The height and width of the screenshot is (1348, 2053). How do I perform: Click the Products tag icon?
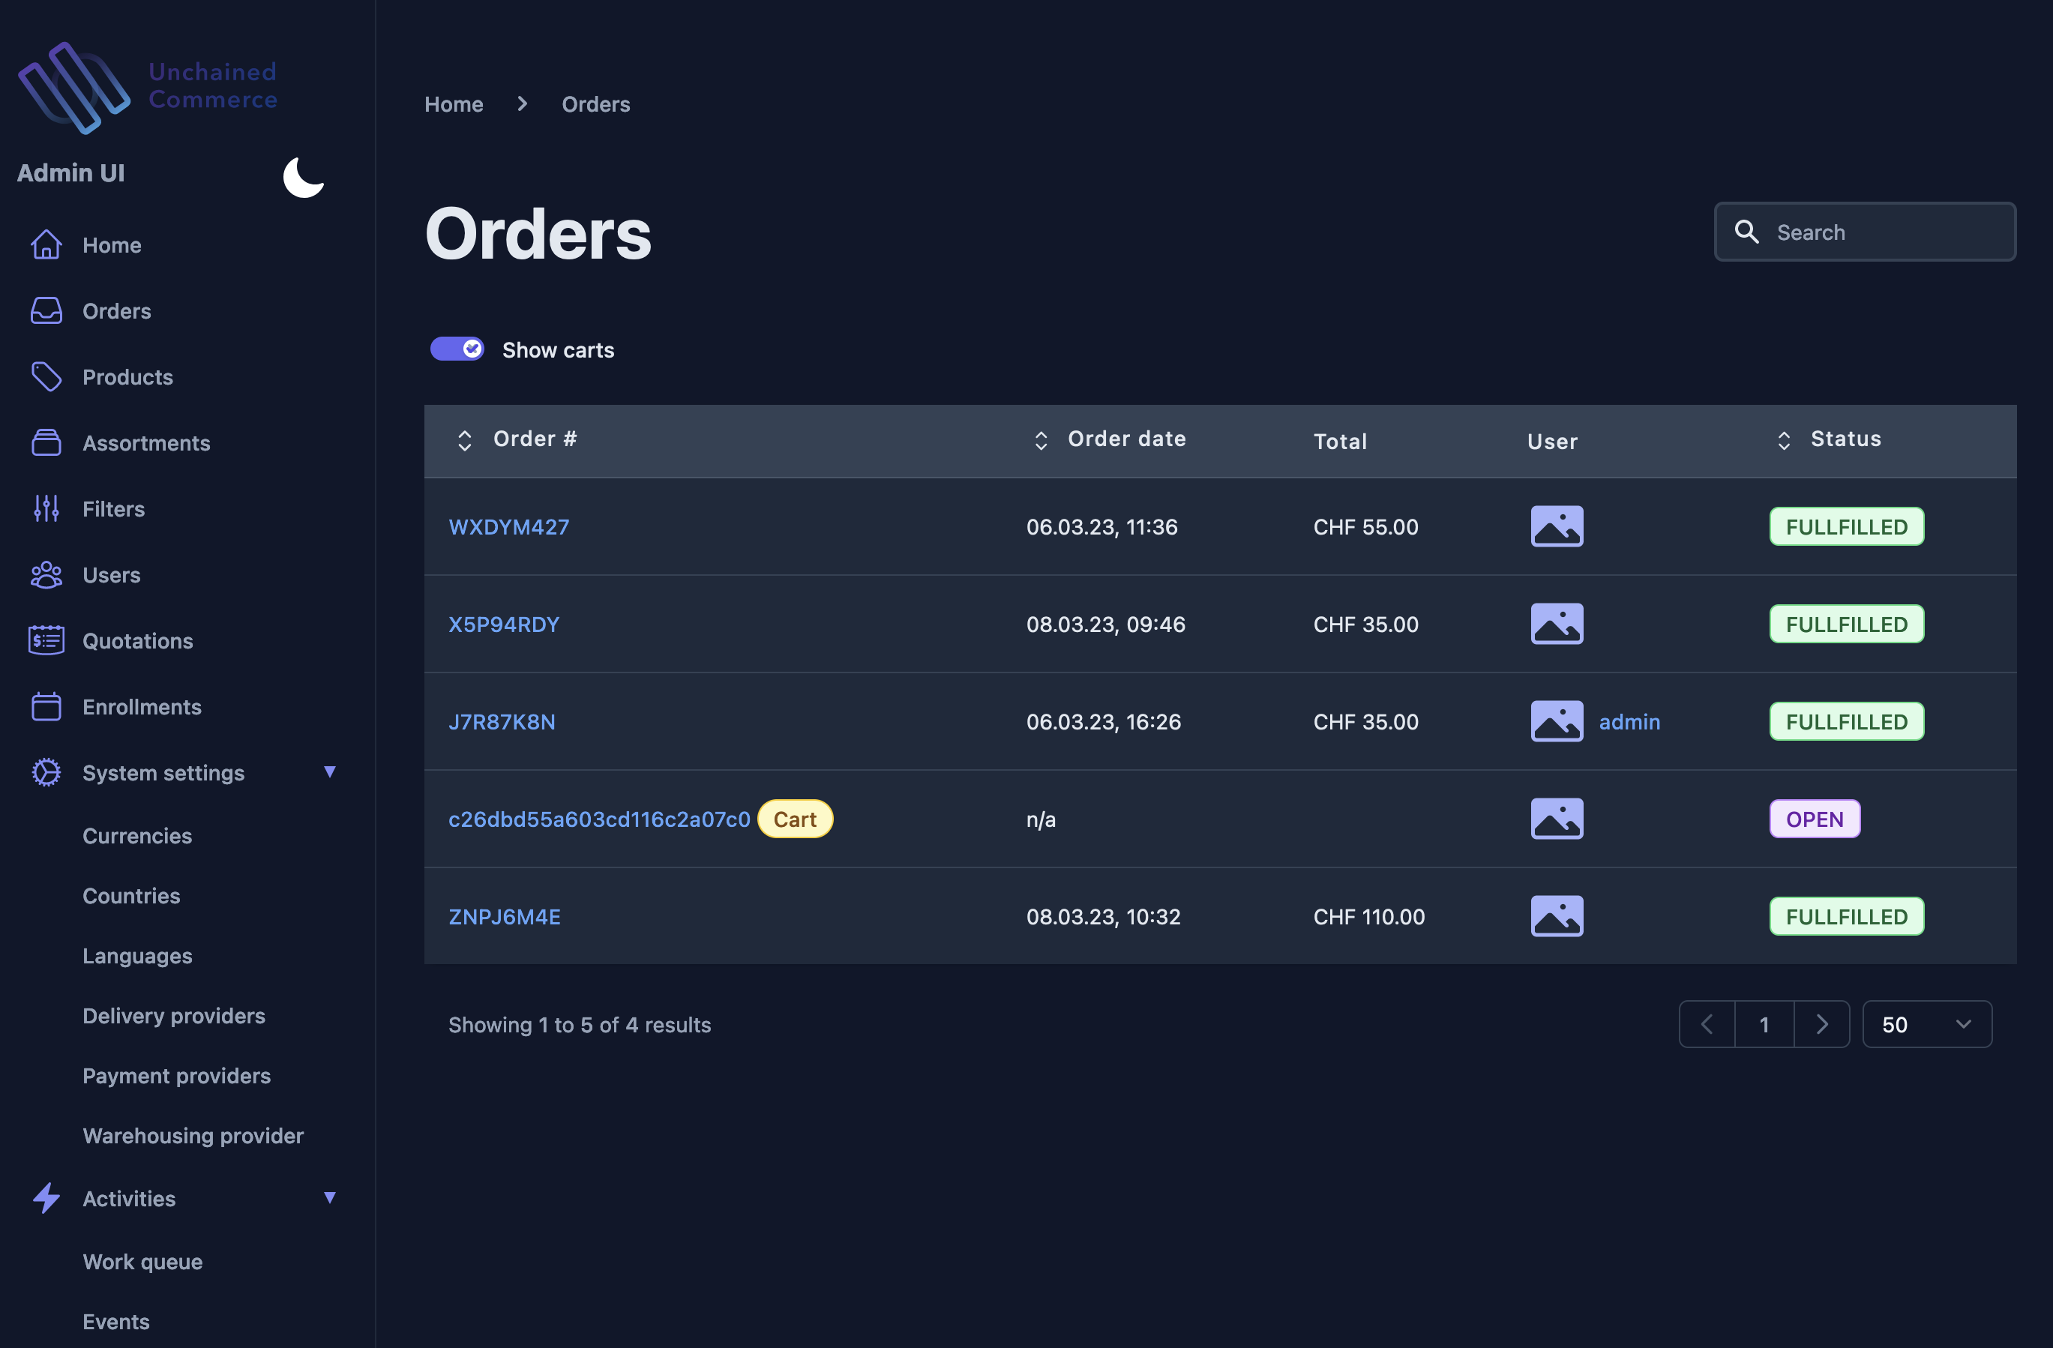pyautogui.click(x=46, y=377)
